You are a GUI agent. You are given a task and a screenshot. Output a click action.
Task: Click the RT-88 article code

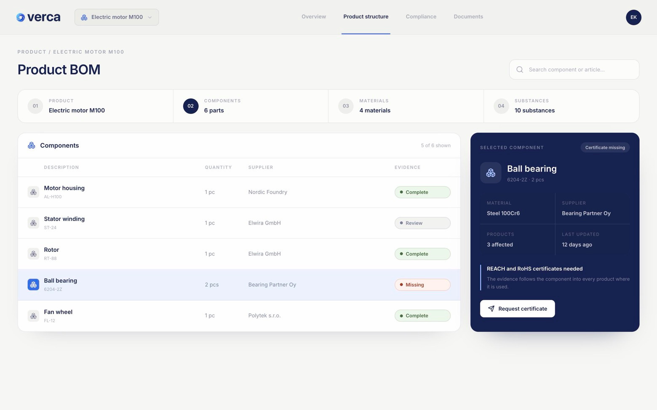point(50,259)
